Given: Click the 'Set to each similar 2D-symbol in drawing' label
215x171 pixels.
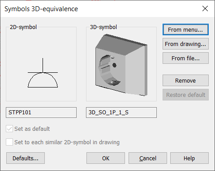Looking at the screenshot, I should pyautogui.click(x=67, y=142).
